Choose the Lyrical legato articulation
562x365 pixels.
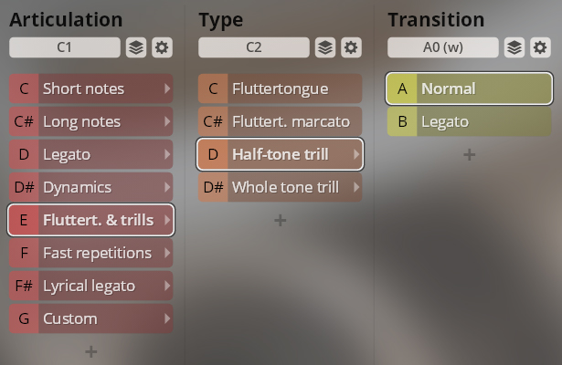coord(90,286)
